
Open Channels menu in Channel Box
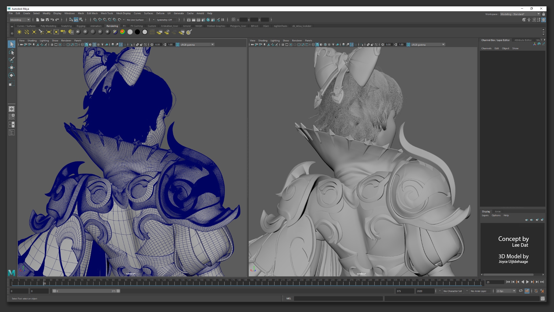(486, 49)
